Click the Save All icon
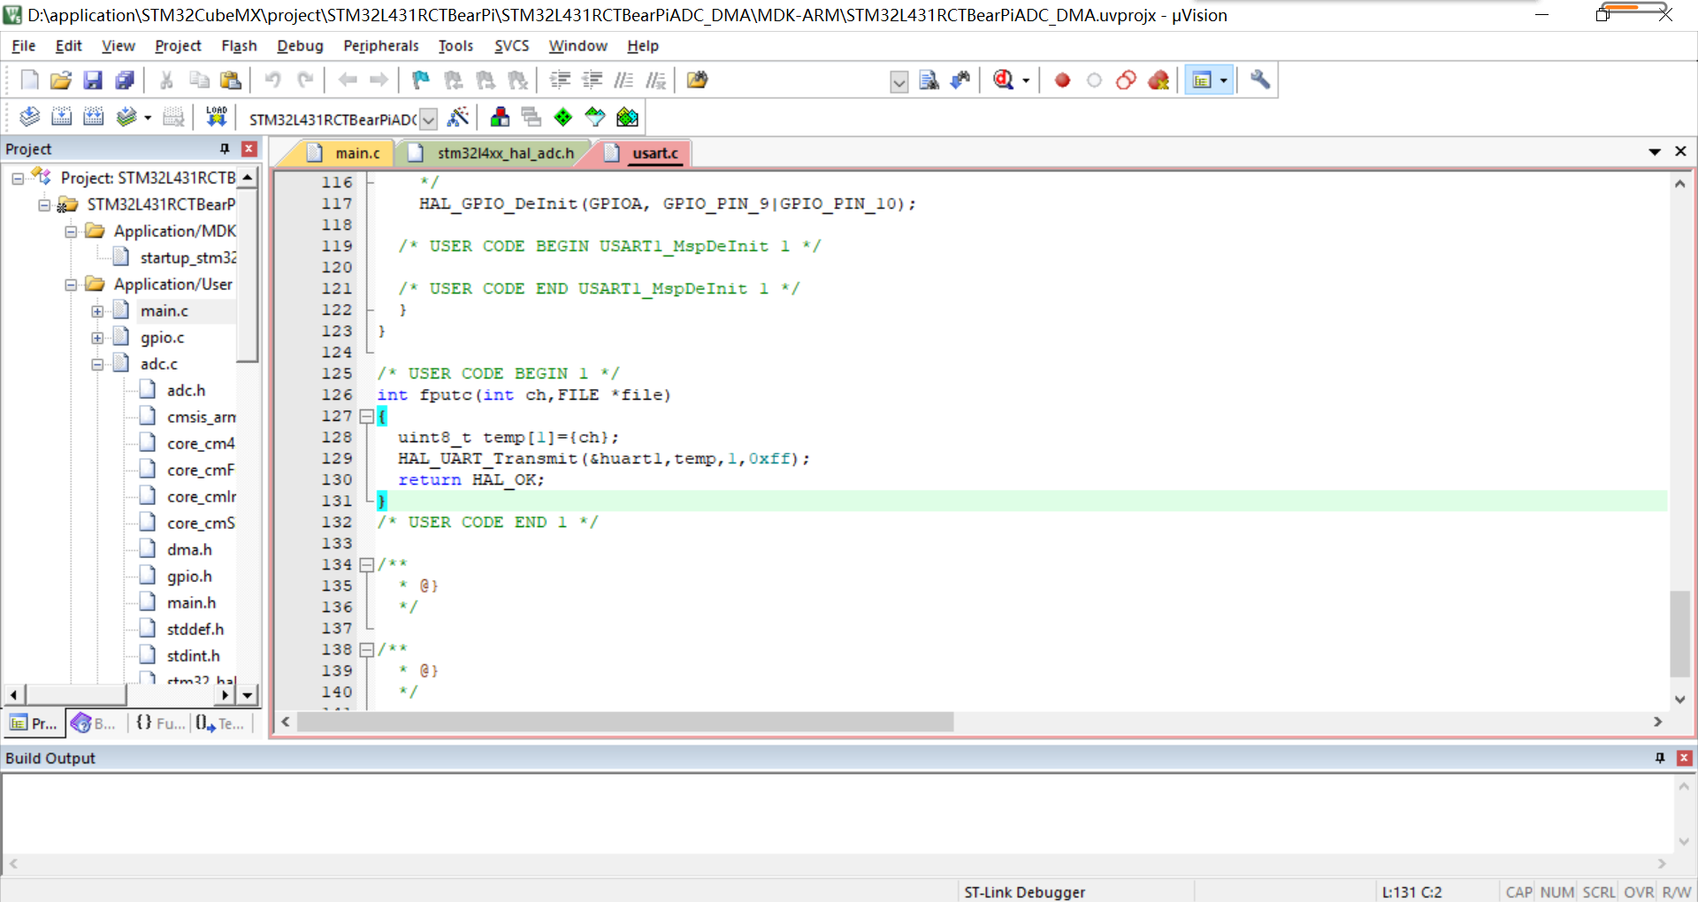 125,80
